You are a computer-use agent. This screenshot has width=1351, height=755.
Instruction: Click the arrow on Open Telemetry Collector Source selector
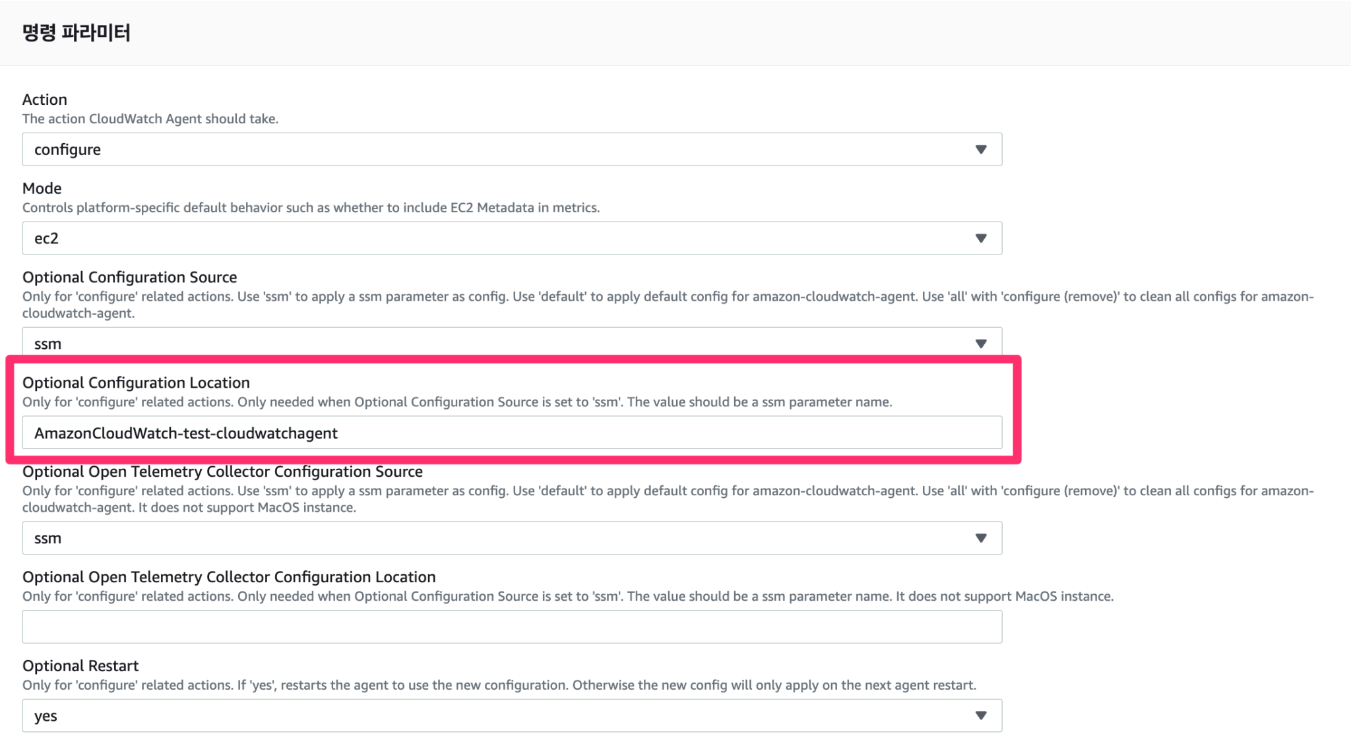pyautogui.click(x=982, y=537)
